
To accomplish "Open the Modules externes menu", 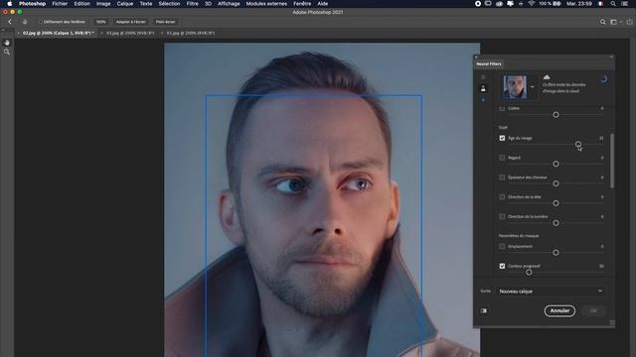I will pyautogui.click(x=266, y=4).
